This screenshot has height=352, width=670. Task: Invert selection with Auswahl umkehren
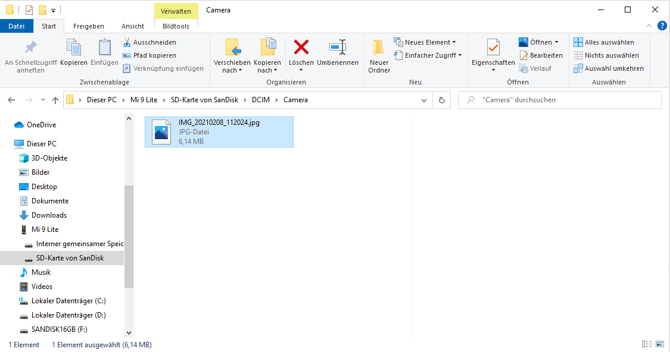[609, 68]
